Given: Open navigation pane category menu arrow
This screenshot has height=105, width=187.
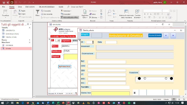Looking at the screenshot, I should [x=28, y=24].
